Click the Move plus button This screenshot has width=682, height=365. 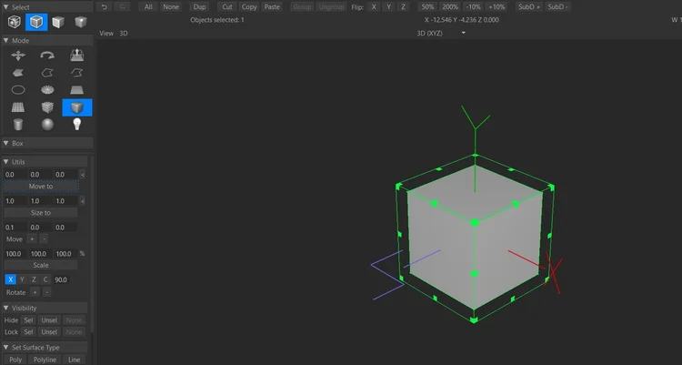click(32, 239)
